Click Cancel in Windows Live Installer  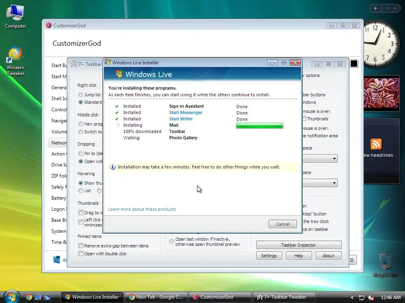click(x=282, y=224)
